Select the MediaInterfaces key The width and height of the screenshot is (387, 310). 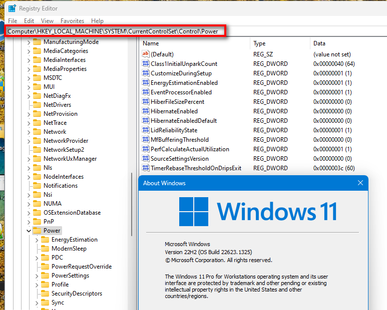pos(65,60)
